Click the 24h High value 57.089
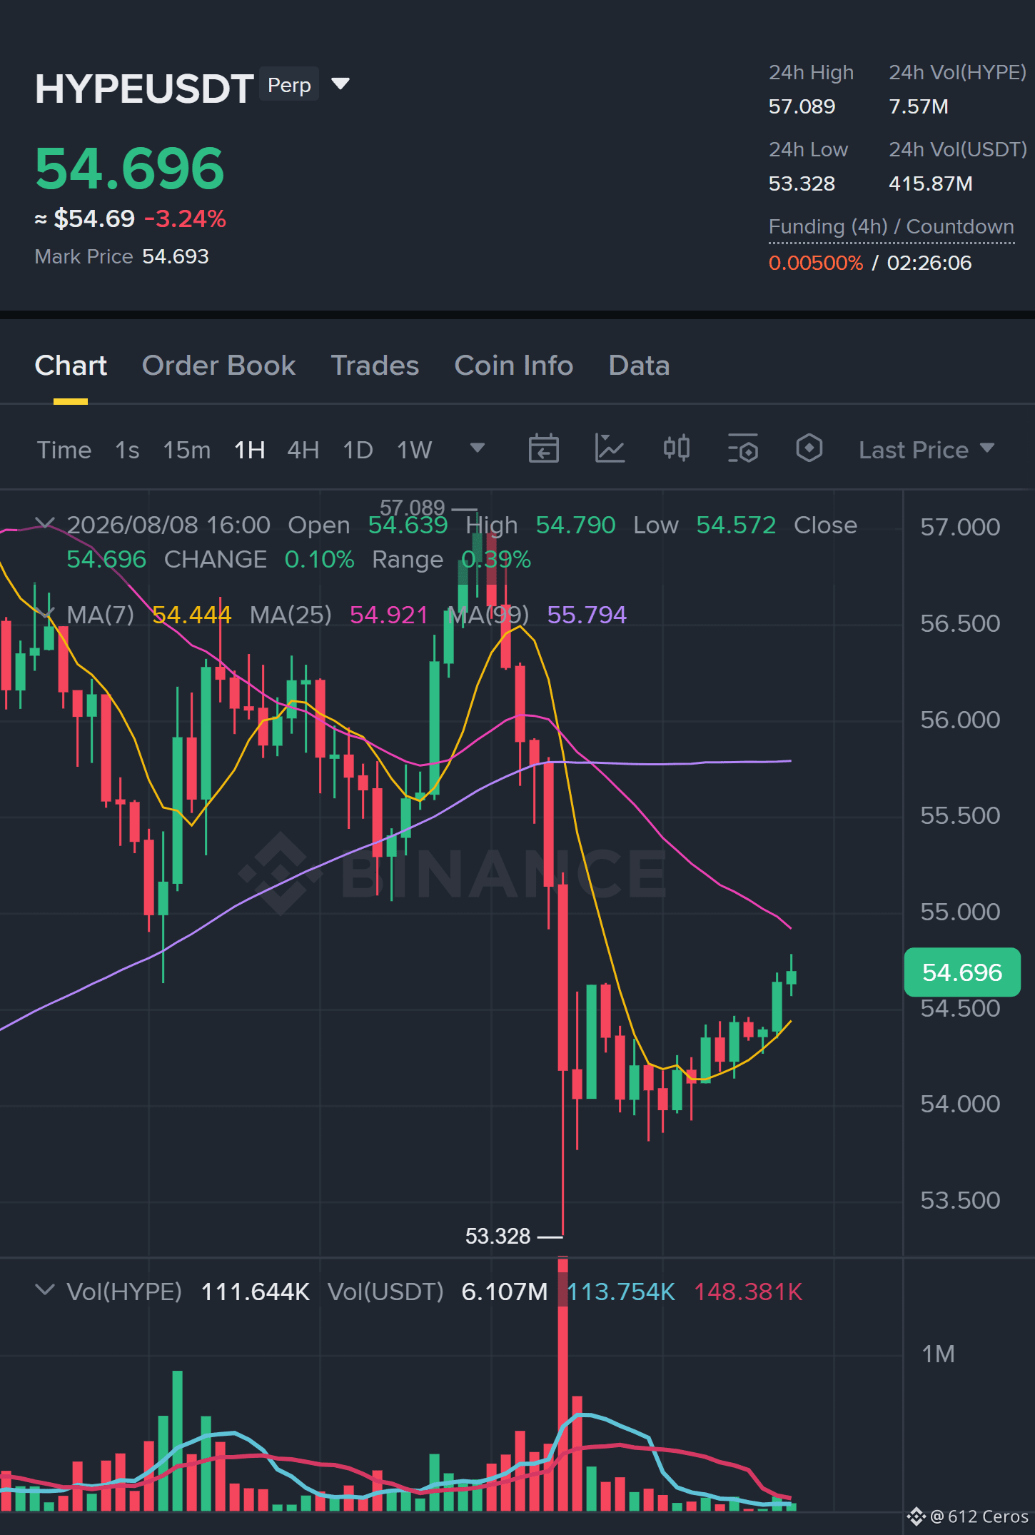The width and height of the screenshot is (1035, 1535). point(802,106)
